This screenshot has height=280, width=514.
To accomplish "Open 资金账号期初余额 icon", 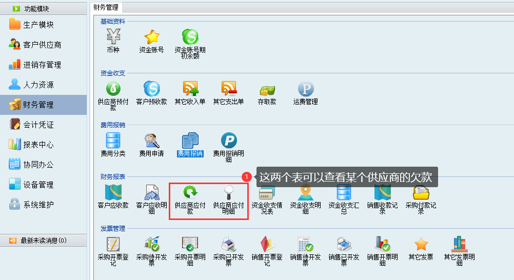I will tap(190, 37).
